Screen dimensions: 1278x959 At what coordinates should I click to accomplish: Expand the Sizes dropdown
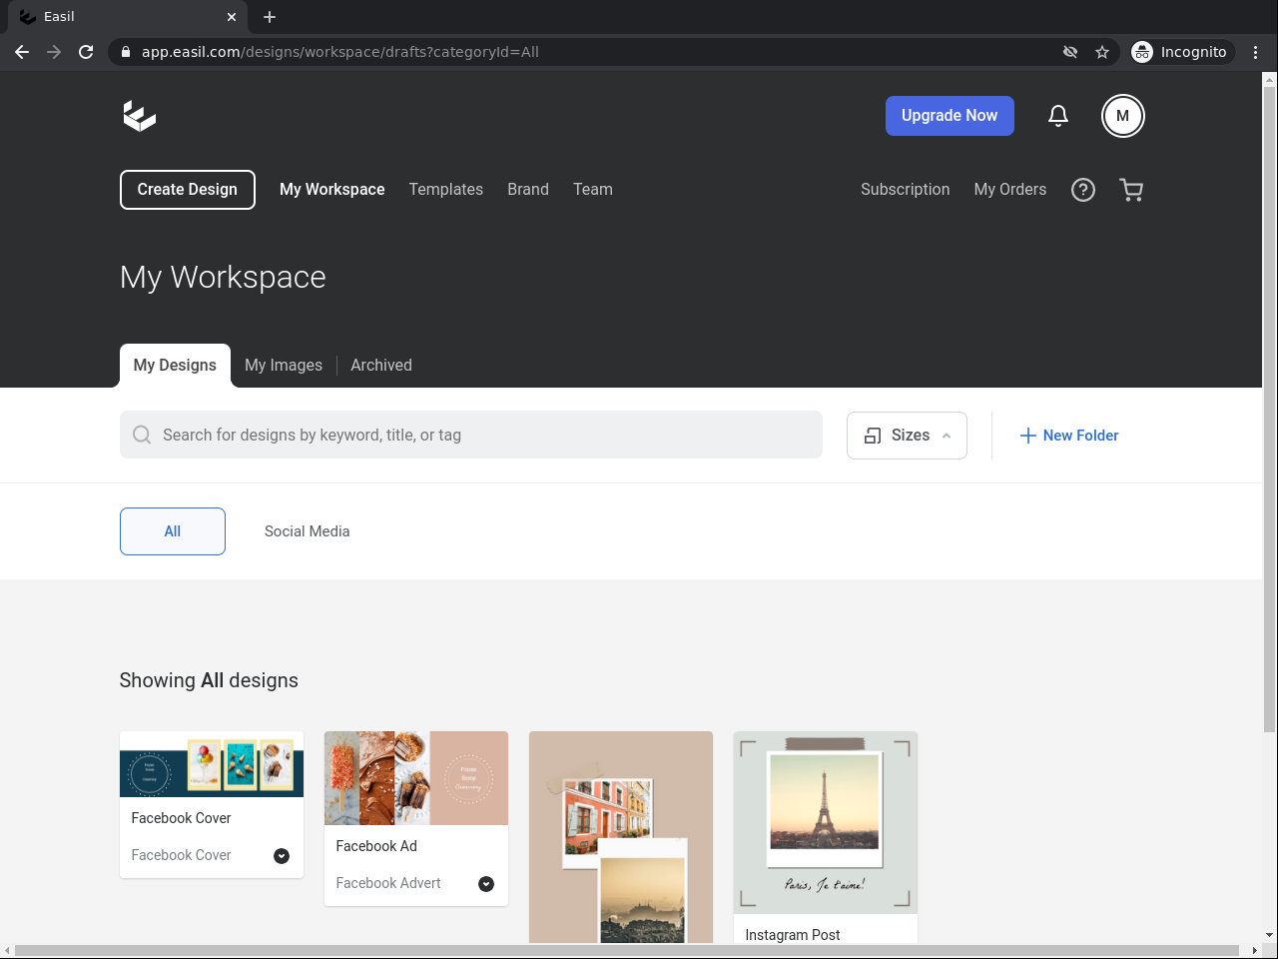[907, 436]
